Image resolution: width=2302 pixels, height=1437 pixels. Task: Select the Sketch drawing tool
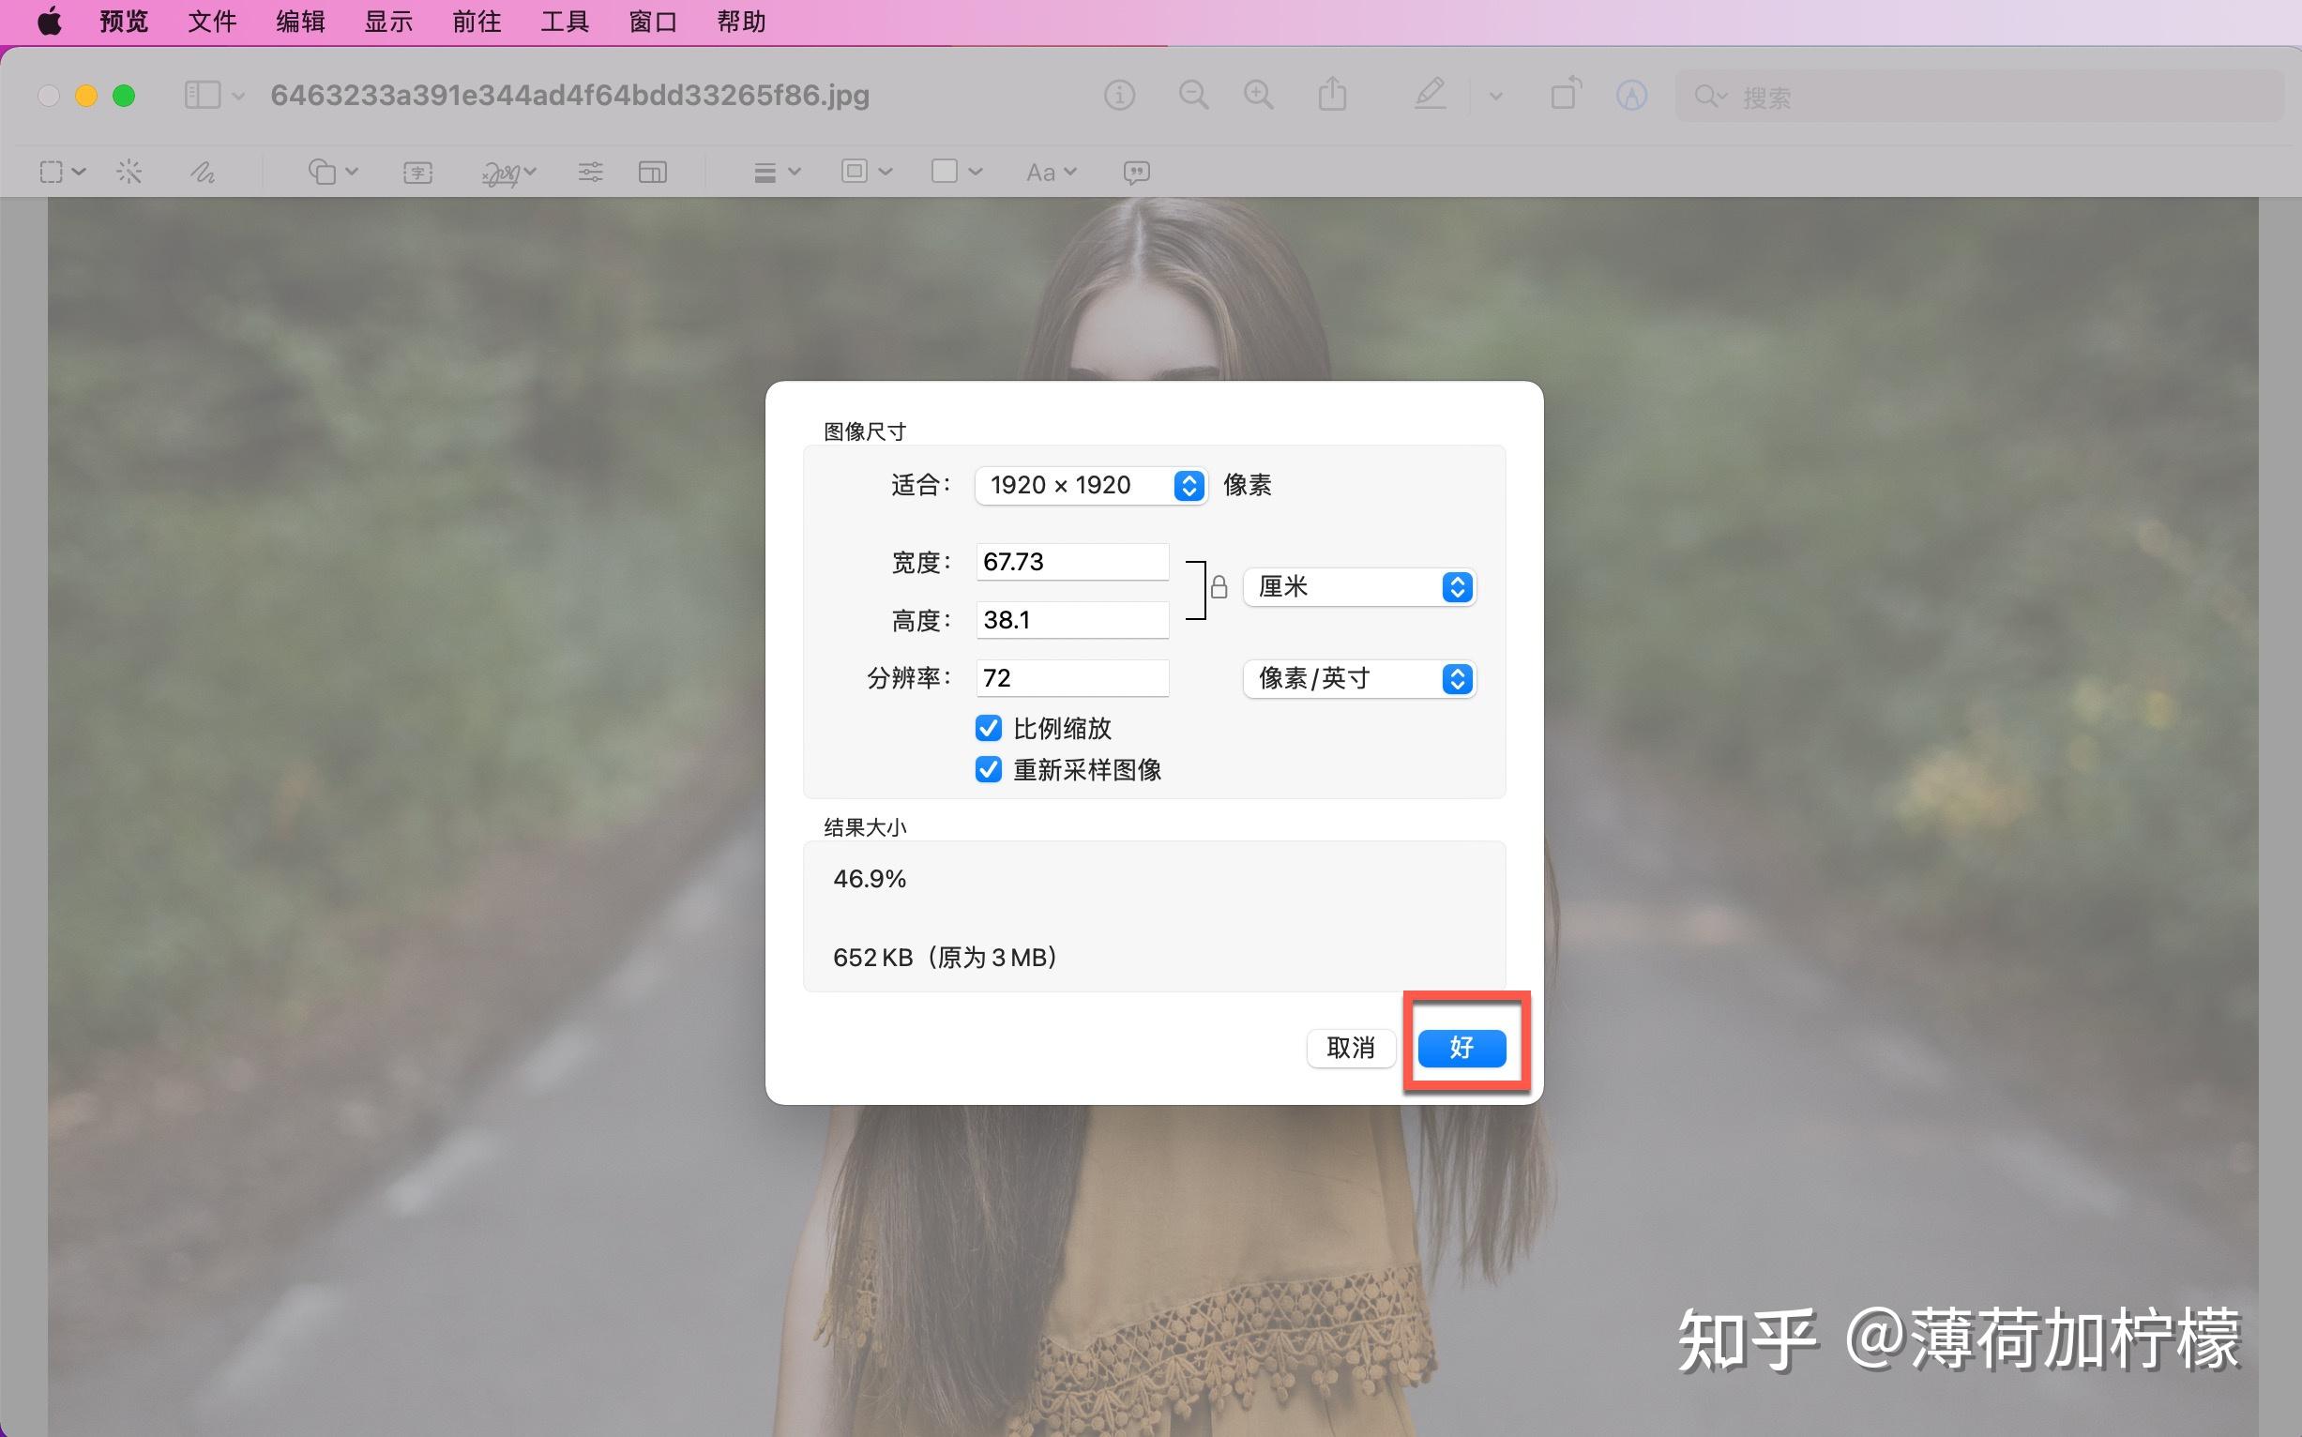point(203,171)
